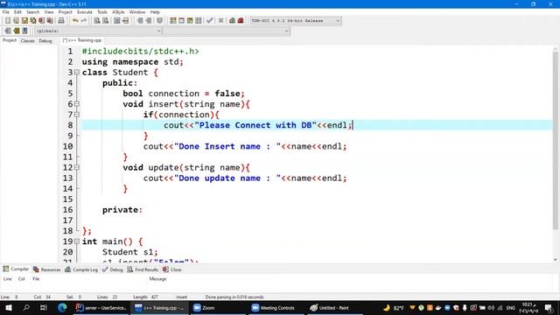
Task: Click the Stop Execution X icon
Action: (x=220, y=21)
